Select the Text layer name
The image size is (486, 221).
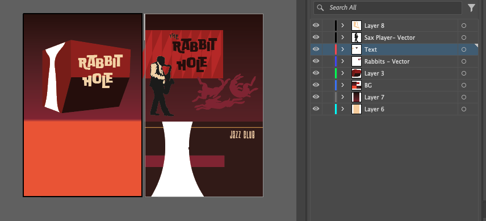370,49
